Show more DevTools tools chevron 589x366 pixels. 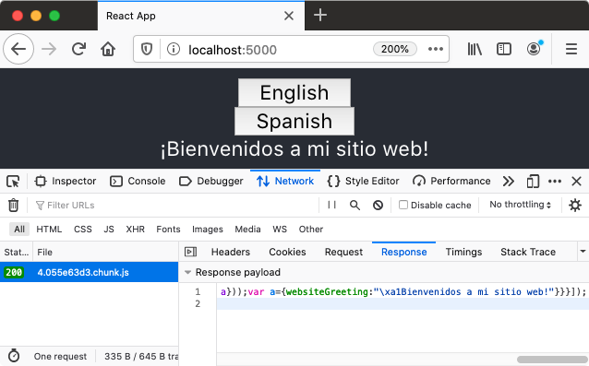509,182
